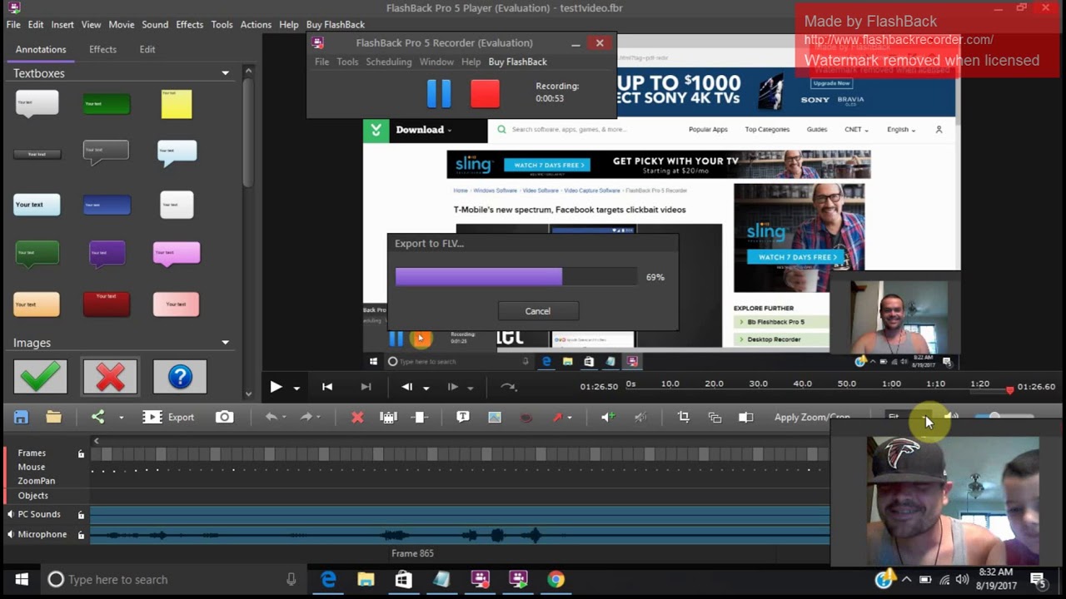
Task: Open the Effects menu in the menu bar
Action: [189, 24]
